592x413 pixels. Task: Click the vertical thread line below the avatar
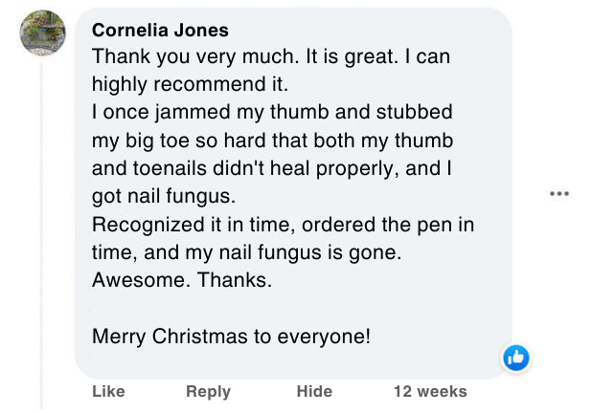tap(42, 239)
